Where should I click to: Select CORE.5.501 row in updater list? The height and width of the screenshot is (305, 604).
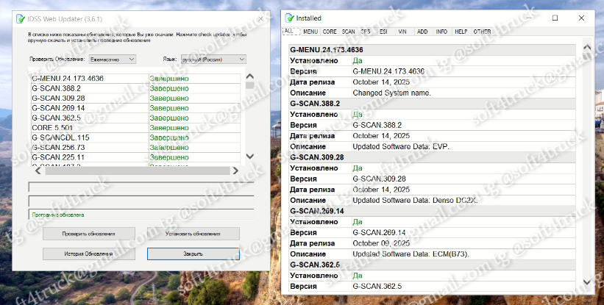pyautogui.click(x=135, y=128)
